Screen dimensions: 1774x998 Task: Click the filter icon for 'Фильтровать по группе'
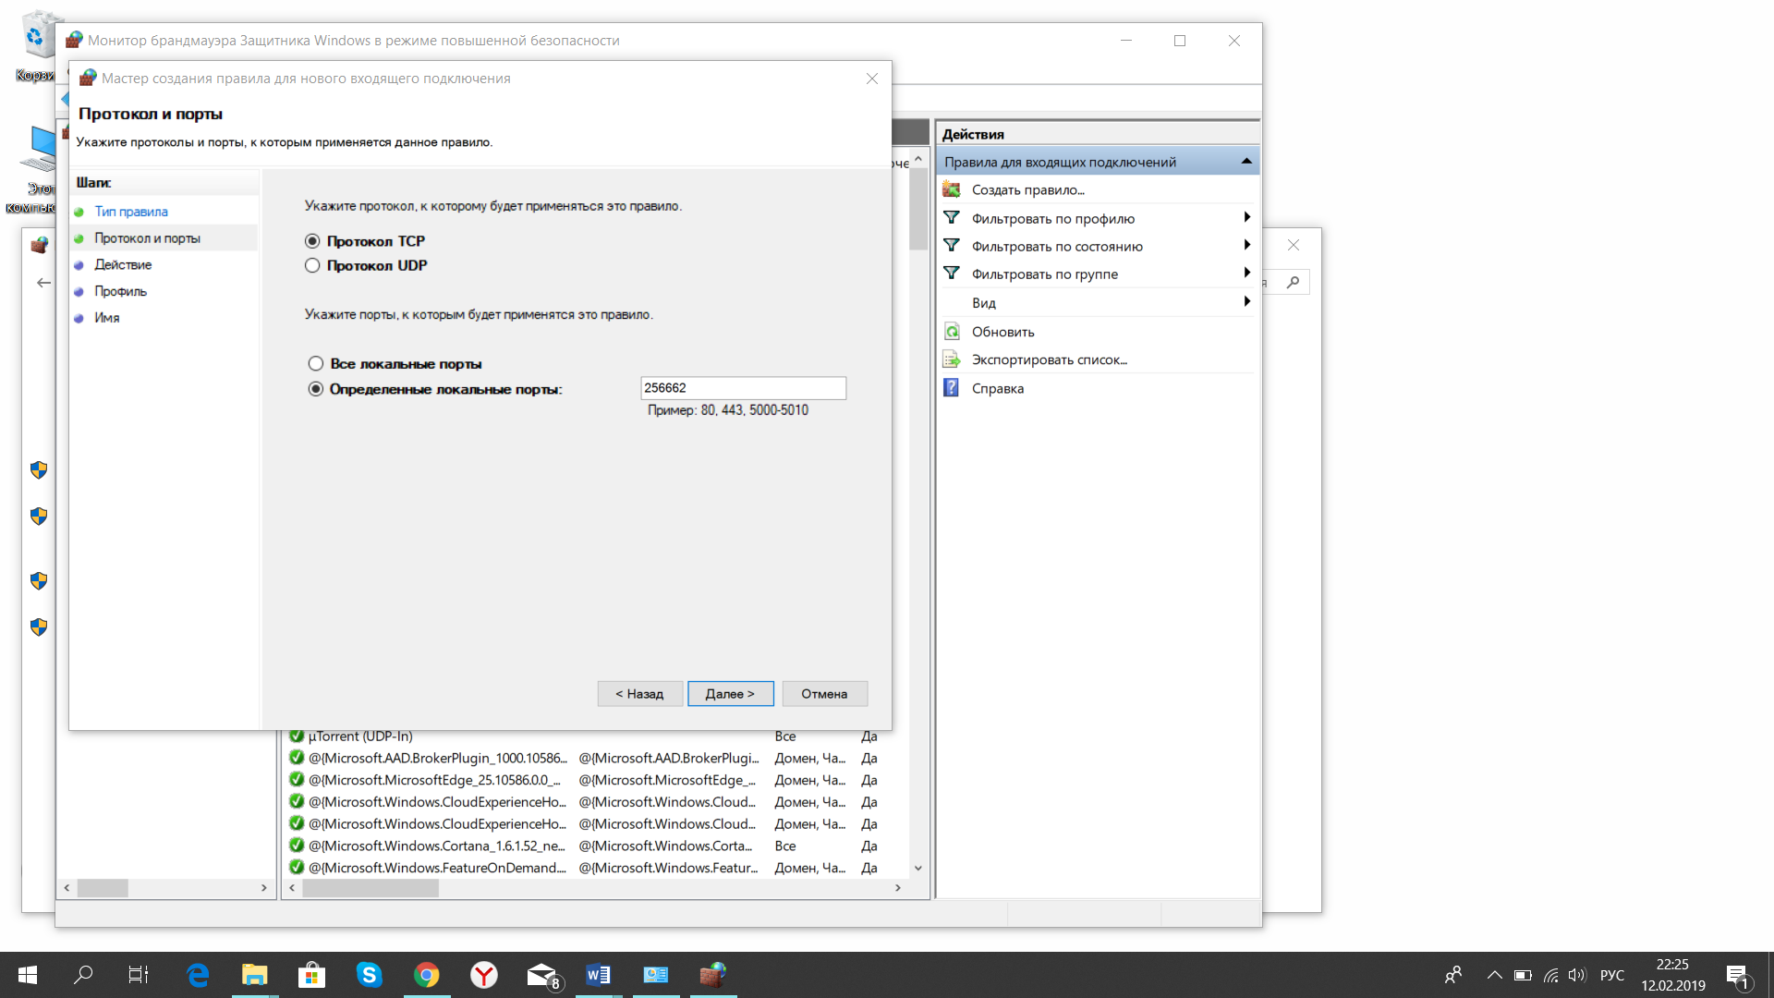(x=951, y=274)
